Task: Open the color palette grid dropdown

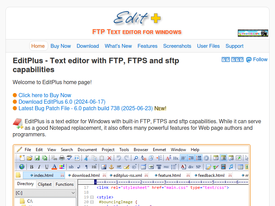Action: 62,167
